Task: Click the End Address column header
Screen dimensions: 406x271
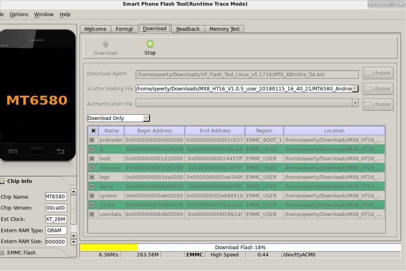Action: [x=215, y=130]
